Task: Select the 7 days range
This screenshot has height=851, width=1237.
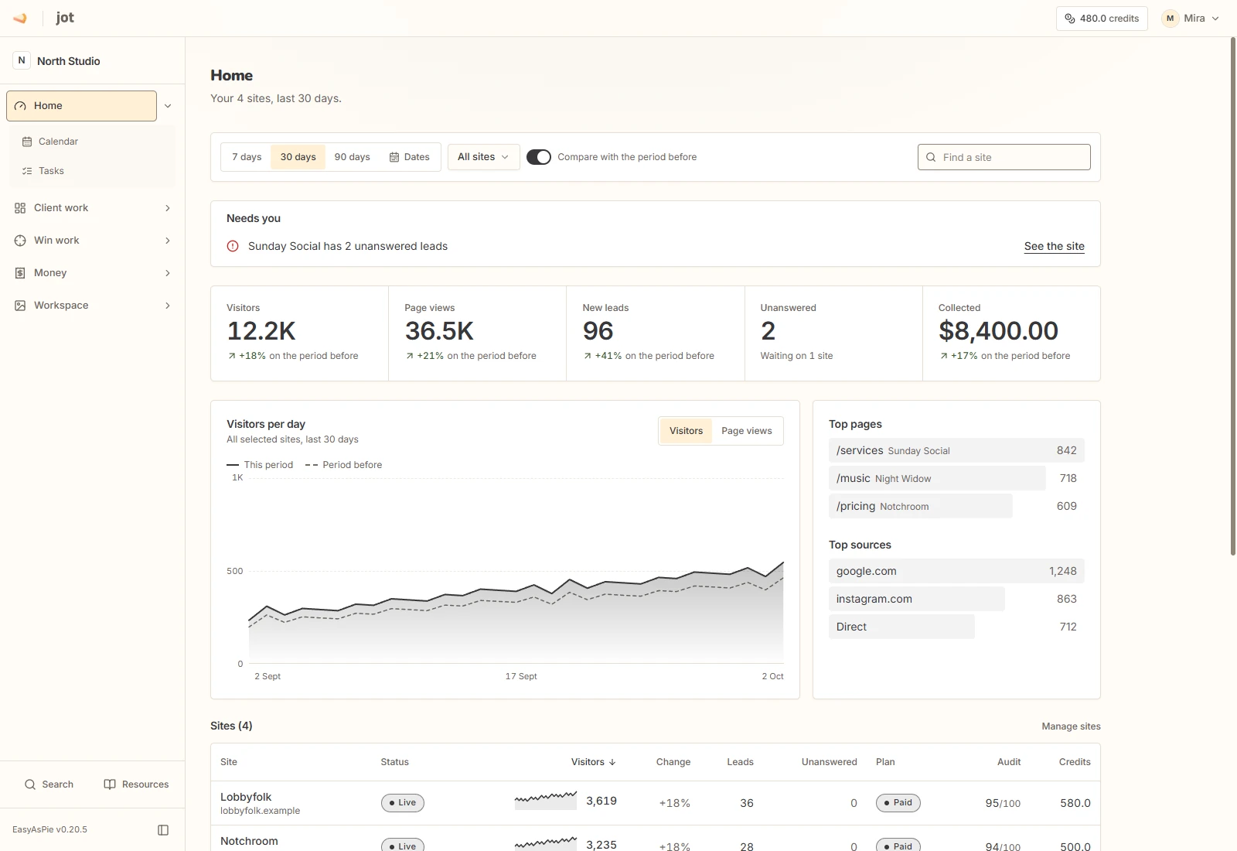Action: [247, 157]
